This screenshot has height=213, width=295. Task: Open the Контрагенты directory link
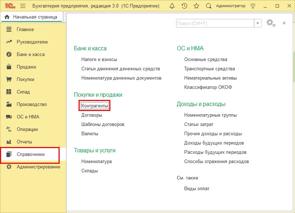tap(94, 106)
